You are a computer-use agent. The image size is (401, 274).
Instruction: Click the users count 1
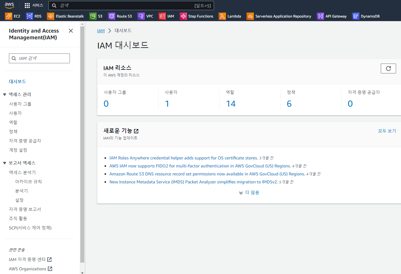click(x=167, y=104)
